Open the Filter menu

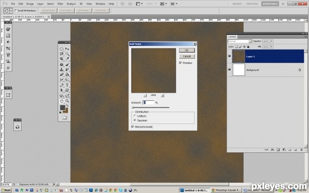pos(60,4)
